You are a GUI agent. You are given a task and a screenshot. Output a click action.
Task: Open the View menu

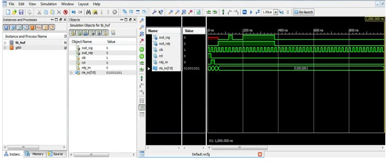32,4
